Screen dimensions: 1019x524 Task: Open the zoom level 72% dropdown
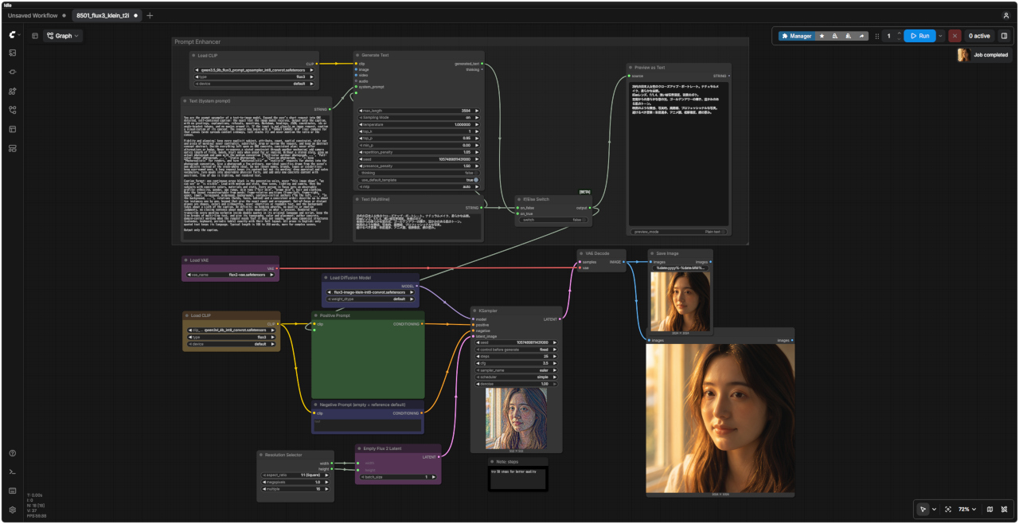pyautogui.click(x=968, y=509)
